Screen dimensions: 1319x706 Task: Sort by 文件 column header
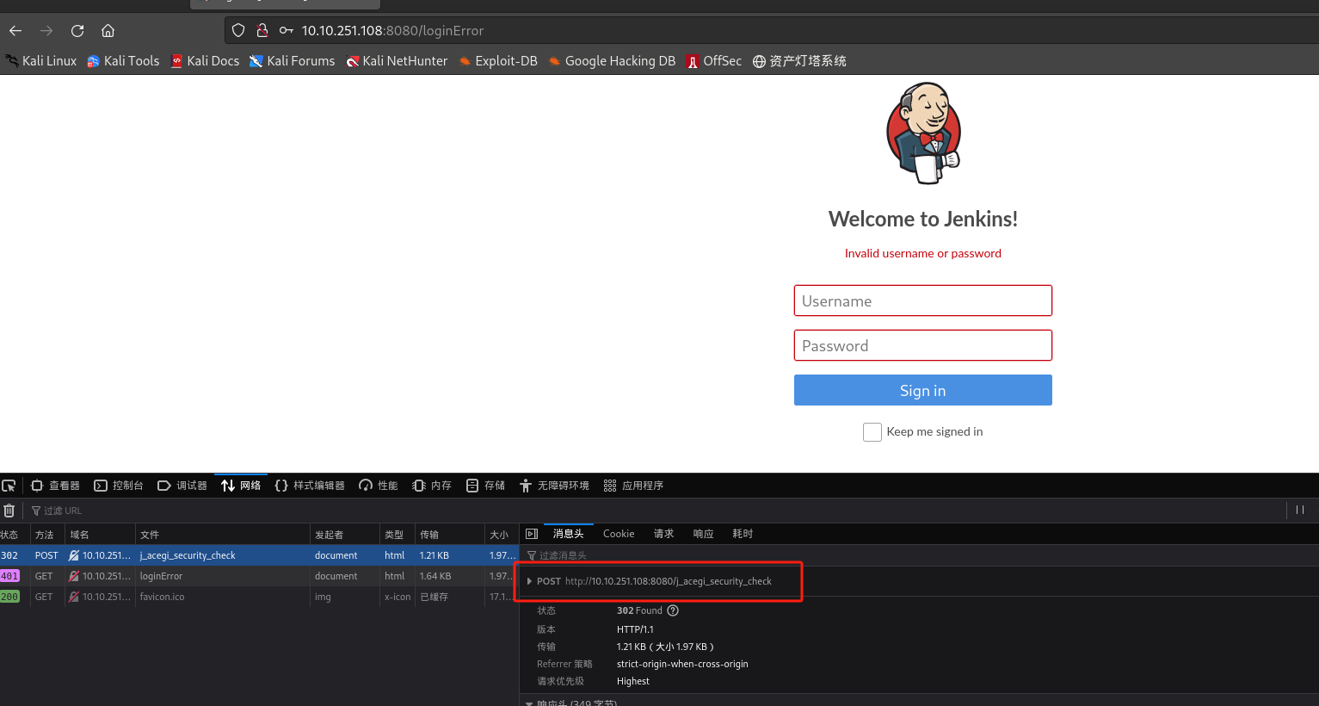pos(223,535)
